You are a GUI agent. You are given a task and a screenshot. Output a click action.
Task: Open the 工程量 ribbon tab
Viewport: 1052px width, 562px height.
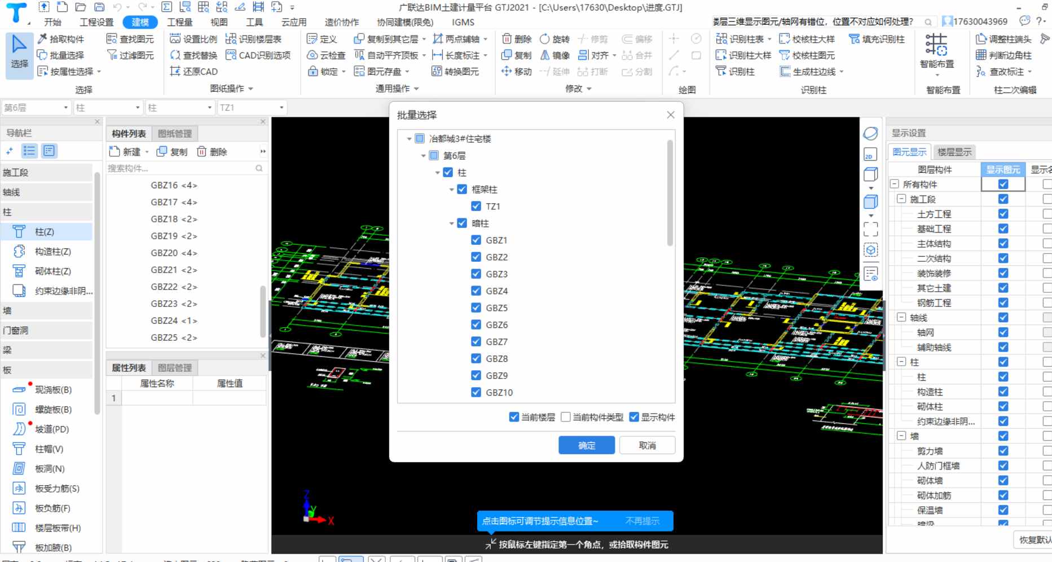pos(180,22)
